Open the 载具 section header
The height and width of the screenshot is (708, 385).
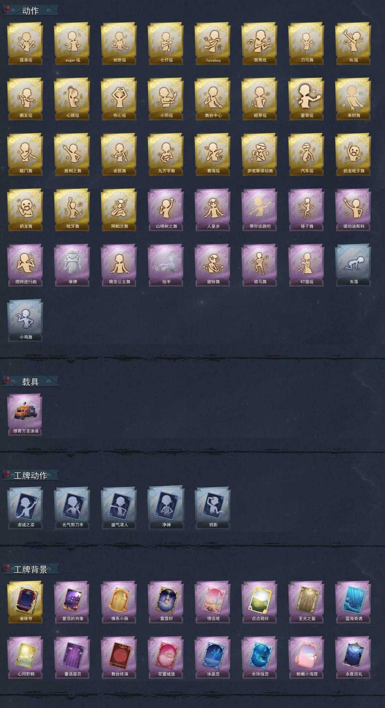(x=31, y=381)
